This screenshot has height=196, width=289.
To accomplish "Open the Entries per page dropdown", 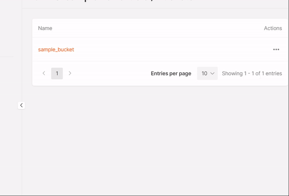I will (208, 73).
